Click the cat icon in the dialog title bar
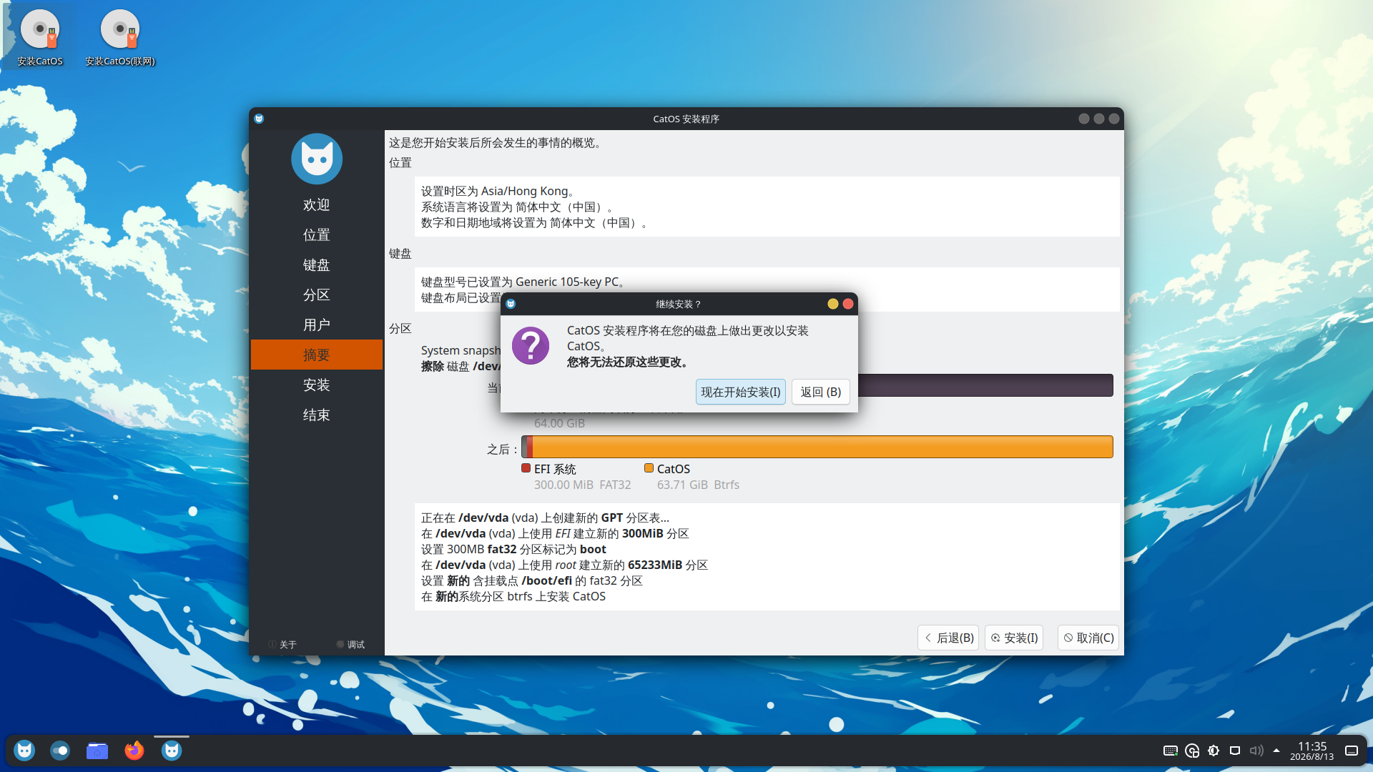This screenshot has height=772, width=1373. 511,304
